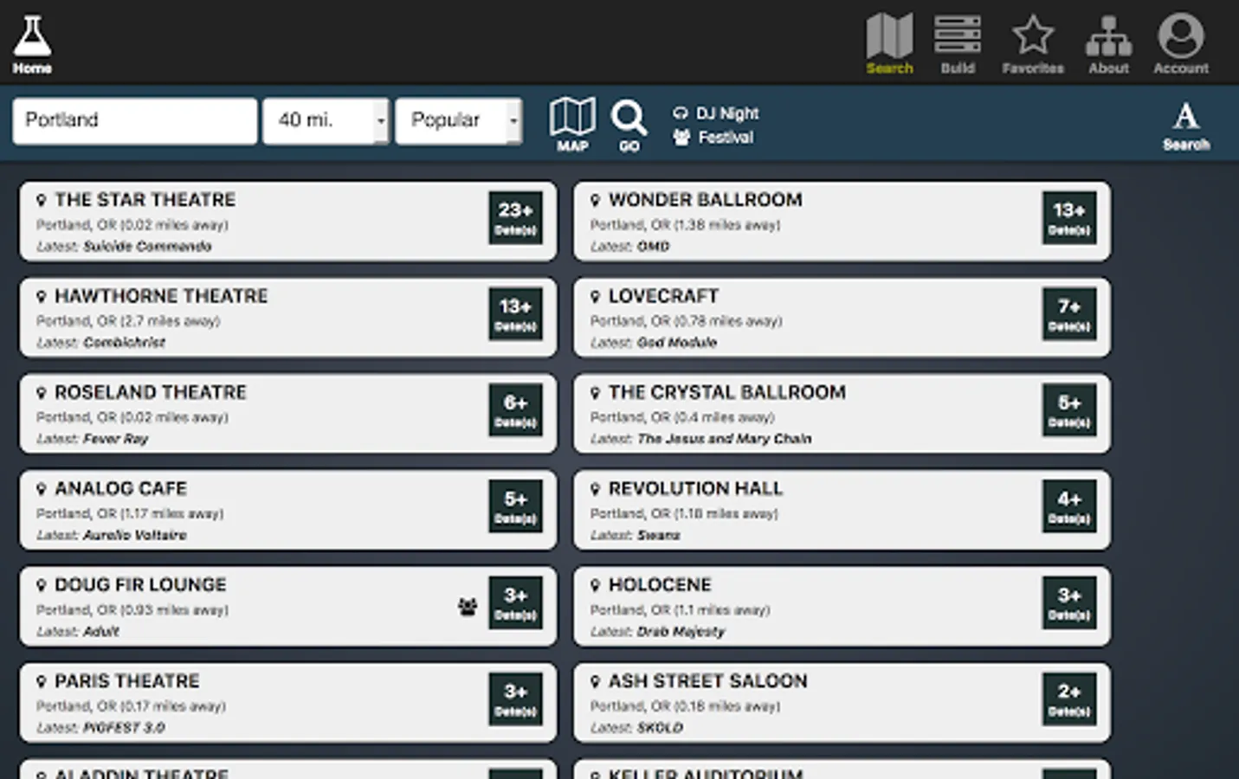Viewport: 1239px width, 779px height.
Task: Click the GO magnifier icon
Action: (x=629, y=126)
